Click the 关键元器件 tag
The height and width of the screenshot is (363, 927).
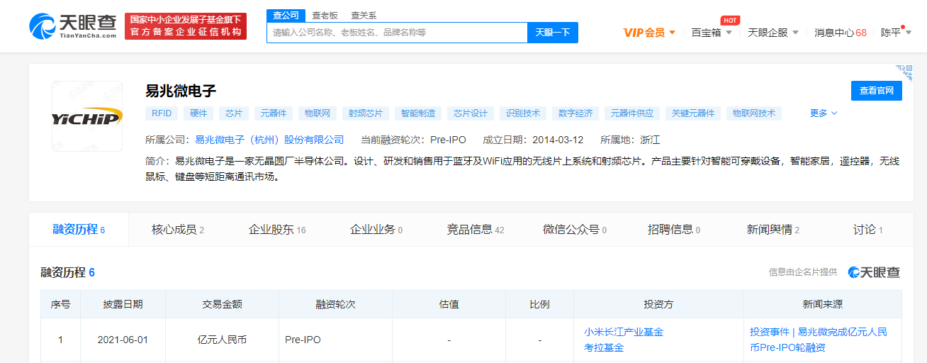coord(693,113)
